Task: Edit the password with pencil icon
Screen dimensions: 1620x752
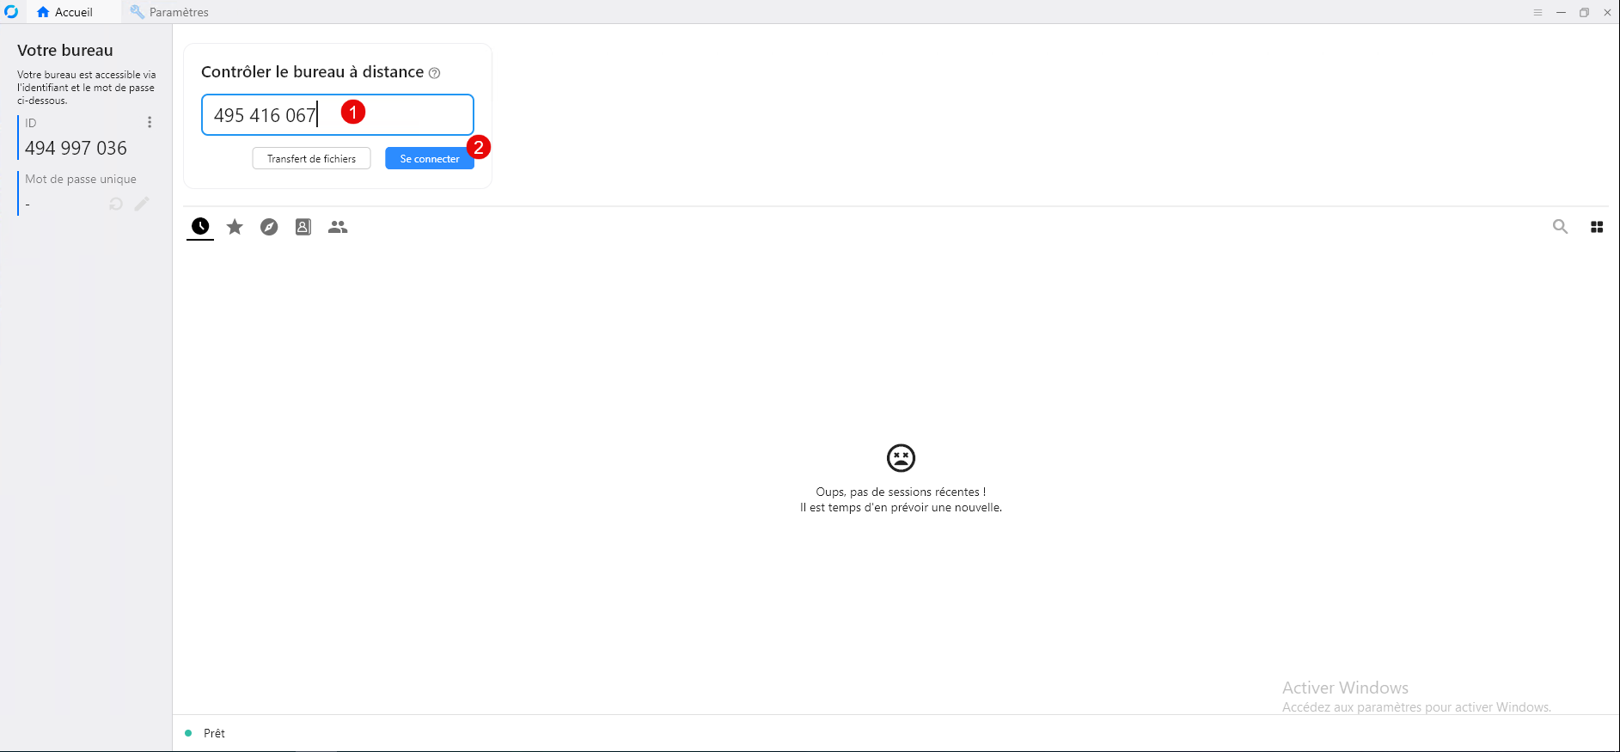Action: point(142,204)
